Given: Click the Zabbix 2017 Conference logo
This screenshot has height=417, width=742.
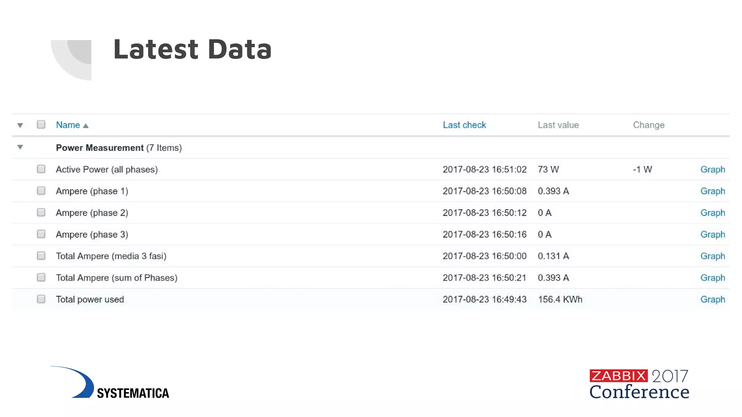Looking at the screenshot, I should click(639, 384).
